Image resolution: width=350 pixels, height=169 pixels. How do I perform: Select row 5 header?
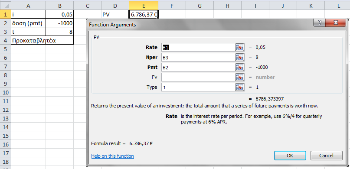[x=6, y=49]
